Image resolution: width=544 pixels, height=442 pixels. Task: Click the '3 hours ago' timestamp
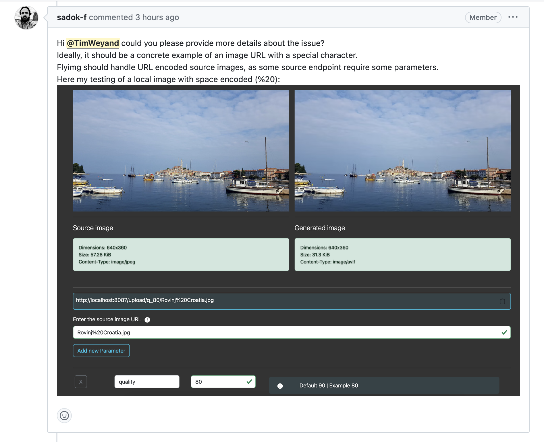[157, 17]
